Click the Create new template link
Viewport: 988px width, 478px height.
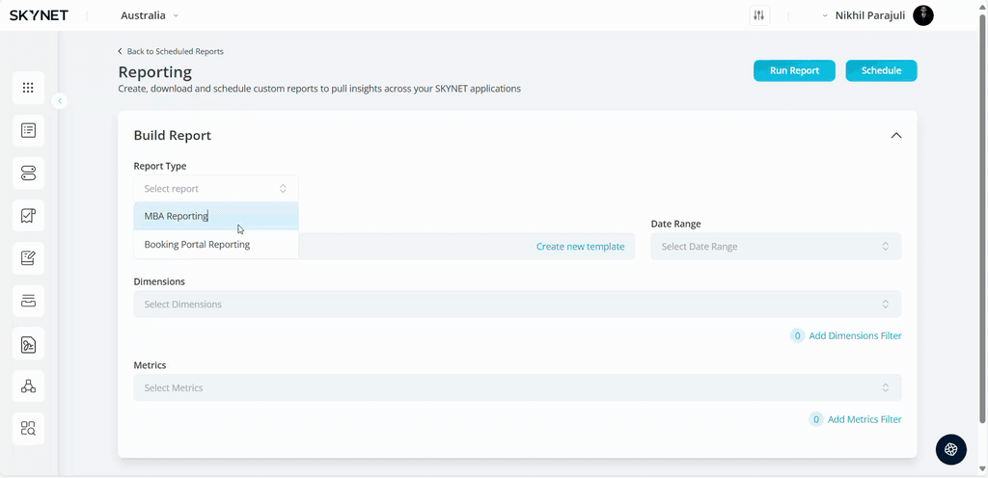coord(580,247)
